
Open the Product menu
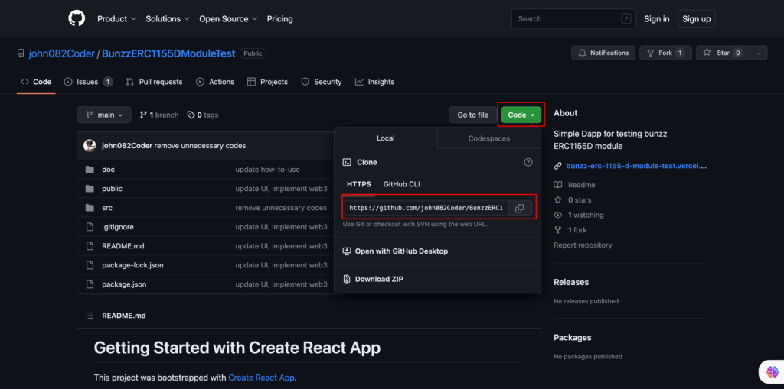pos(116,19)
